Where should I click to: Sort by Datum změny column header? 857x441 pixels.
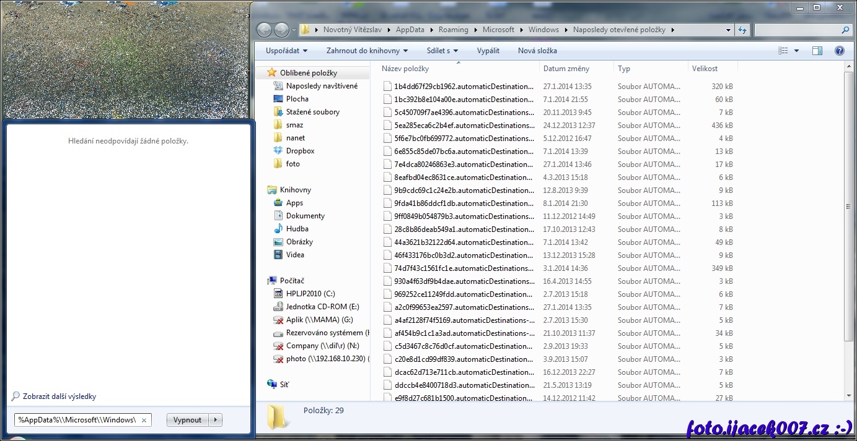pyautogui.click(x=566, y=69)
